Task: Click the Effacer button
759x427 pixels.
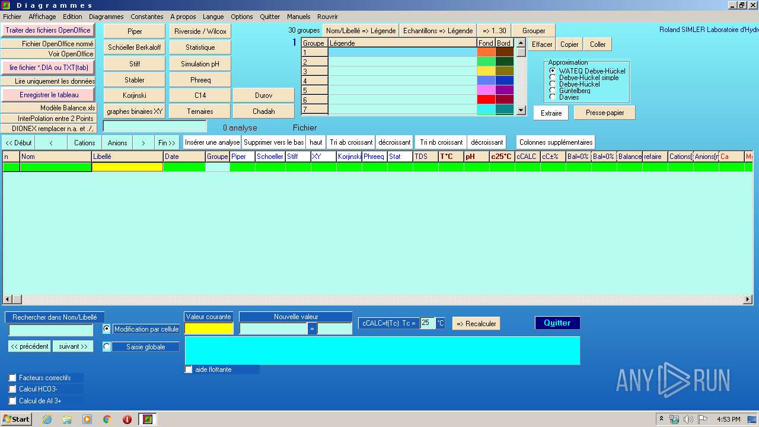Action: [x=542, y=44]
